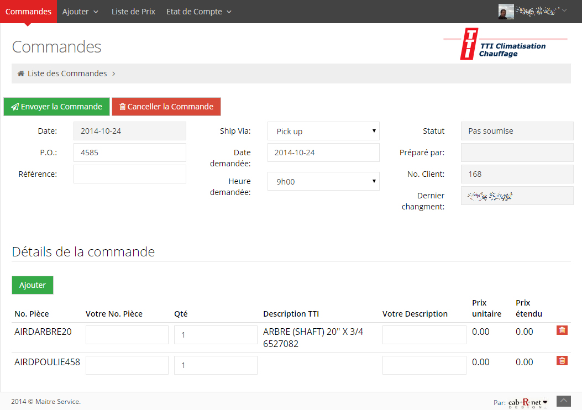Open the Liste de Prix menu item
This screenshot has height=410, width=582.
point(133,12)
